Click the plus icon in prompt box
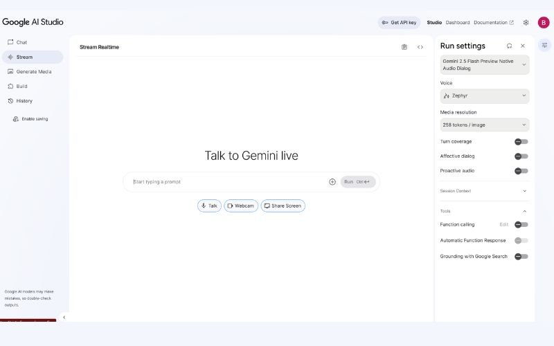554x346 pixels. 332,182
